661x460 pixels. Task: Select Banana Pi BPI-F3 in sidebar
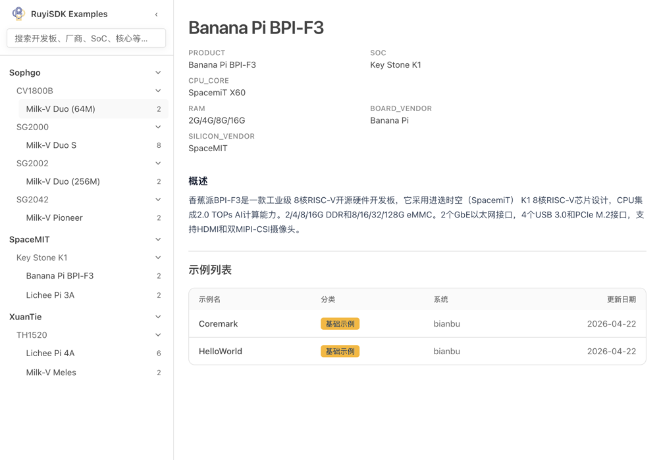coord(93,275)
